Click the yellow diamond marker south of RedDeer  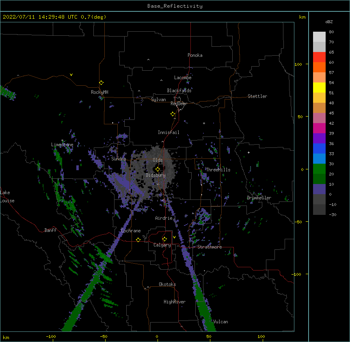click(173, 114)
